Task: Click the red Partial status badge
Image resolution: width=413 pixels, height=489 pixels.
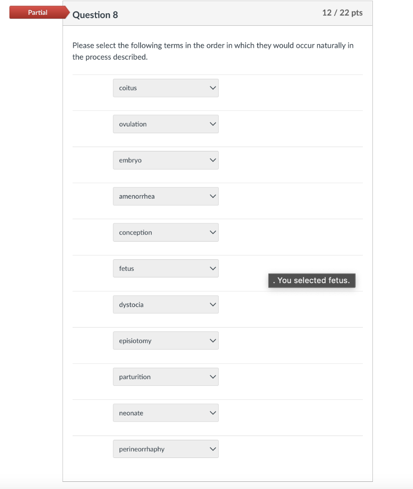Action: pyautogui.click(x=38, y=13)
